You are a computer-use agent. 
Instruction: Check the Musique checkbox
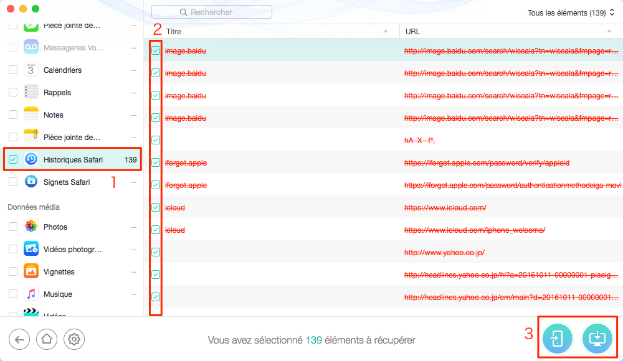13,294
